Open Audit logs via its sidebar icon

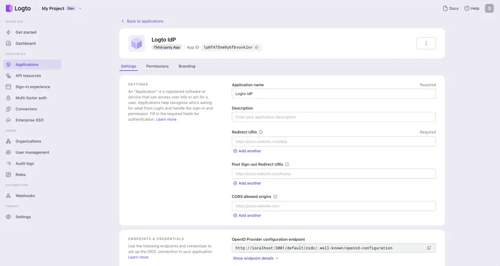[x=9, y=163]
